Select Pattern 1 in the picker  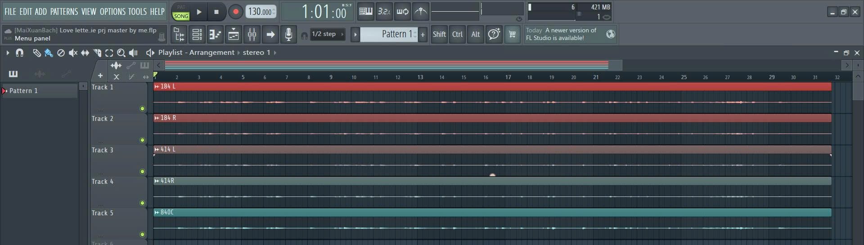[39, 91]
